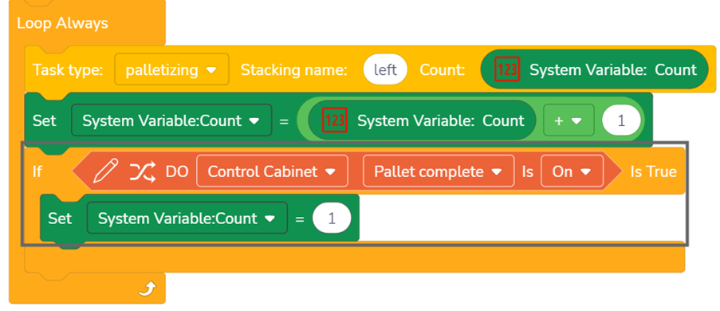Open the System Variable:Count dropdown inside If block
720x311 pixels.
(187, 218)
